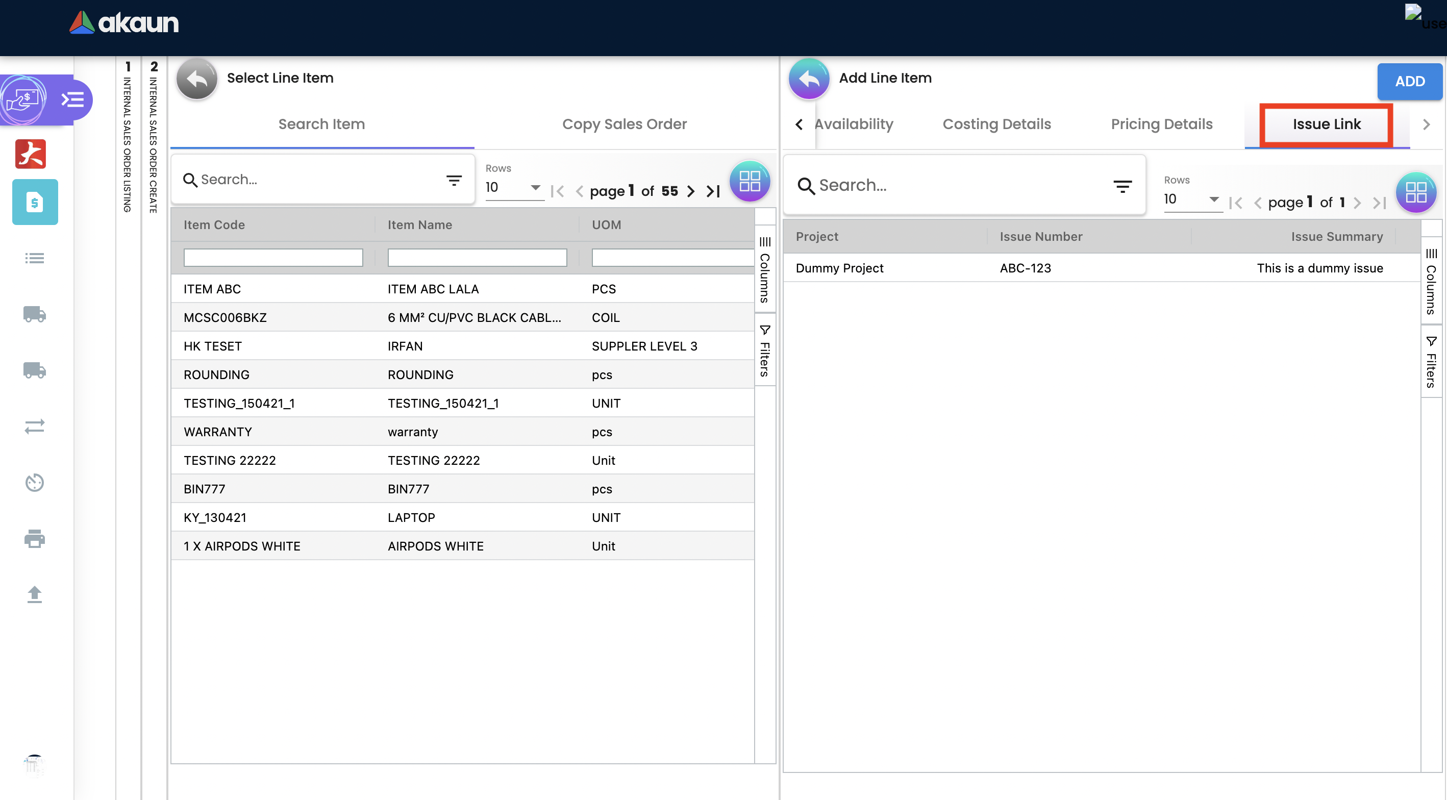1447x800 pixels.
Task: Click the Item Code filter input field
Action: pyautogui.click(x=273, y=258)
